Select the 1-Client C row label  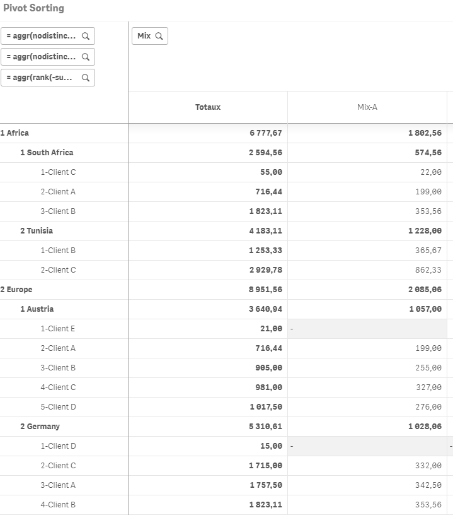click(x=58, y=172)
